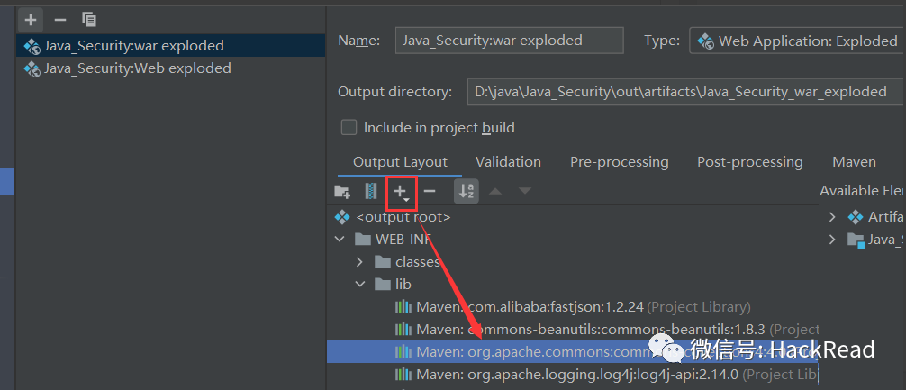Collapse the WEB-INF folder
The height and width of the screenshot is (390, 906).
[340, 240]
